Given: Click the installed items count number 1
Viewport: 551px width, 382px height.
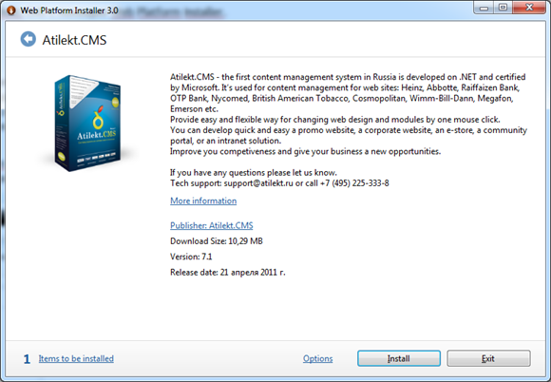Looking at the screenshot, I should click(x=27, y=359).
